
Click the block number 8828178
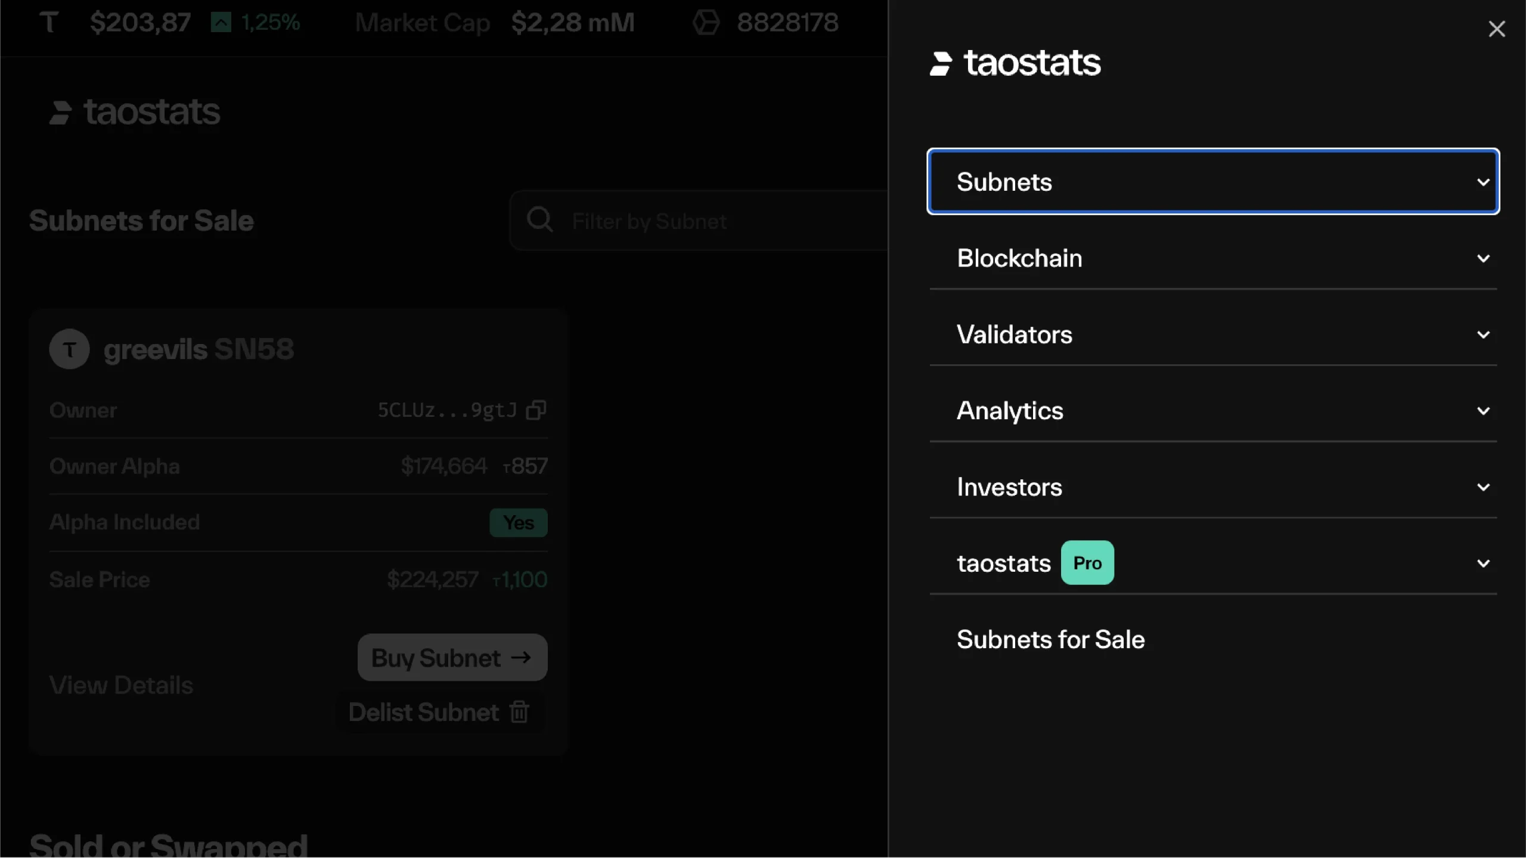tap(787, 23)
